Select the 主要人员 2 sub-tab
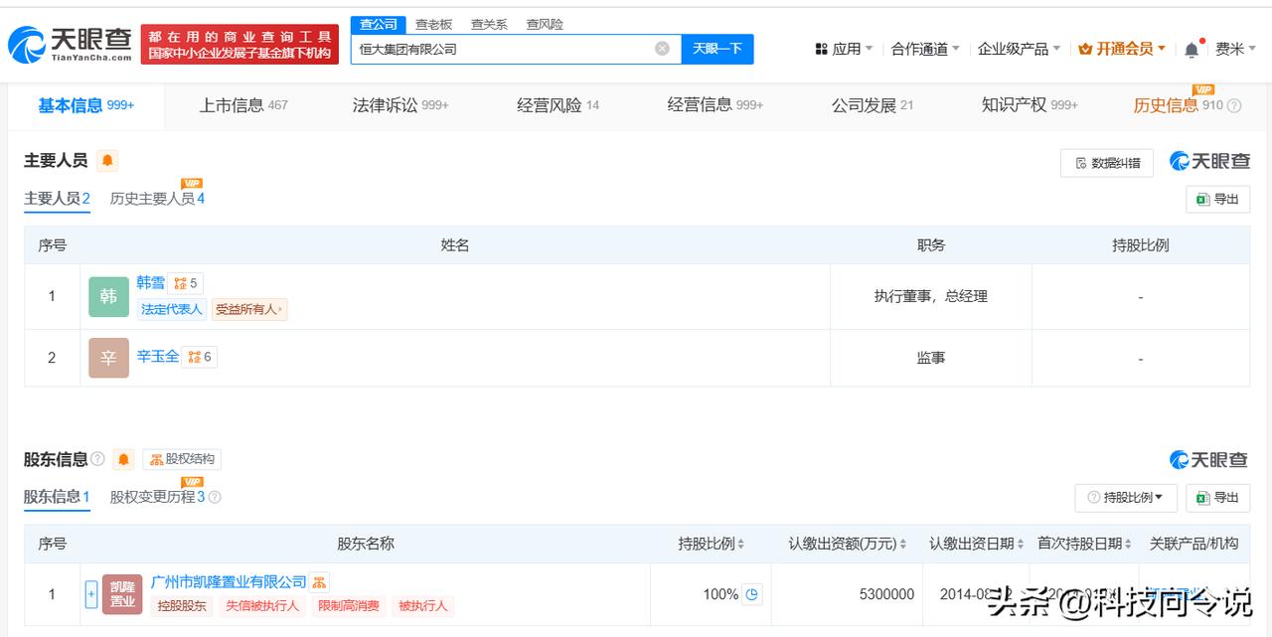This screenshot has width=1272, height=637. pyautogui.click(x=57, y=199)
